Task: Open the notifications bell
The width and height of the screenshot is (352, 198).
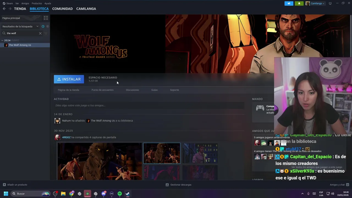Action: [x=299, y=3]
